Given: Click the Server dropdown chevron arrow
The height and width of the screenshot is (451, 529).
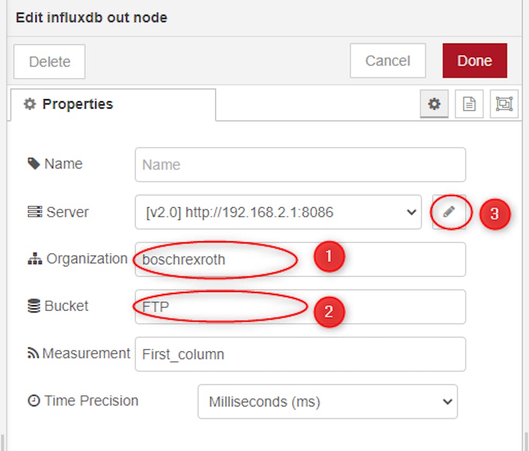Looking at the screenshot, I should [411, 213].
